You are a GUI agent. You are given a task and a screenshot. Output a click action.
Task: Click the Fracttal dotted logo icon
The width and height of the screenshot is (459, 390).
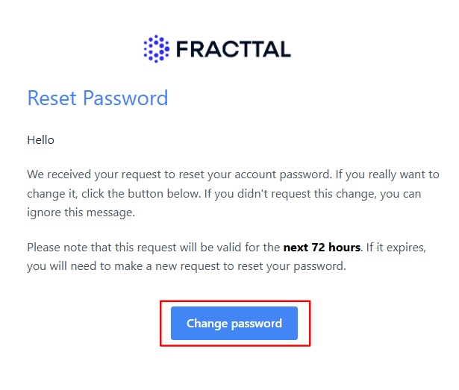157,48
